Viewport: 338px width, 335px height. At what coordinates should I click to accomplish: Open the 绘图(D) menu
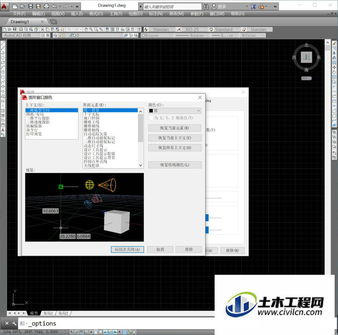136,14
